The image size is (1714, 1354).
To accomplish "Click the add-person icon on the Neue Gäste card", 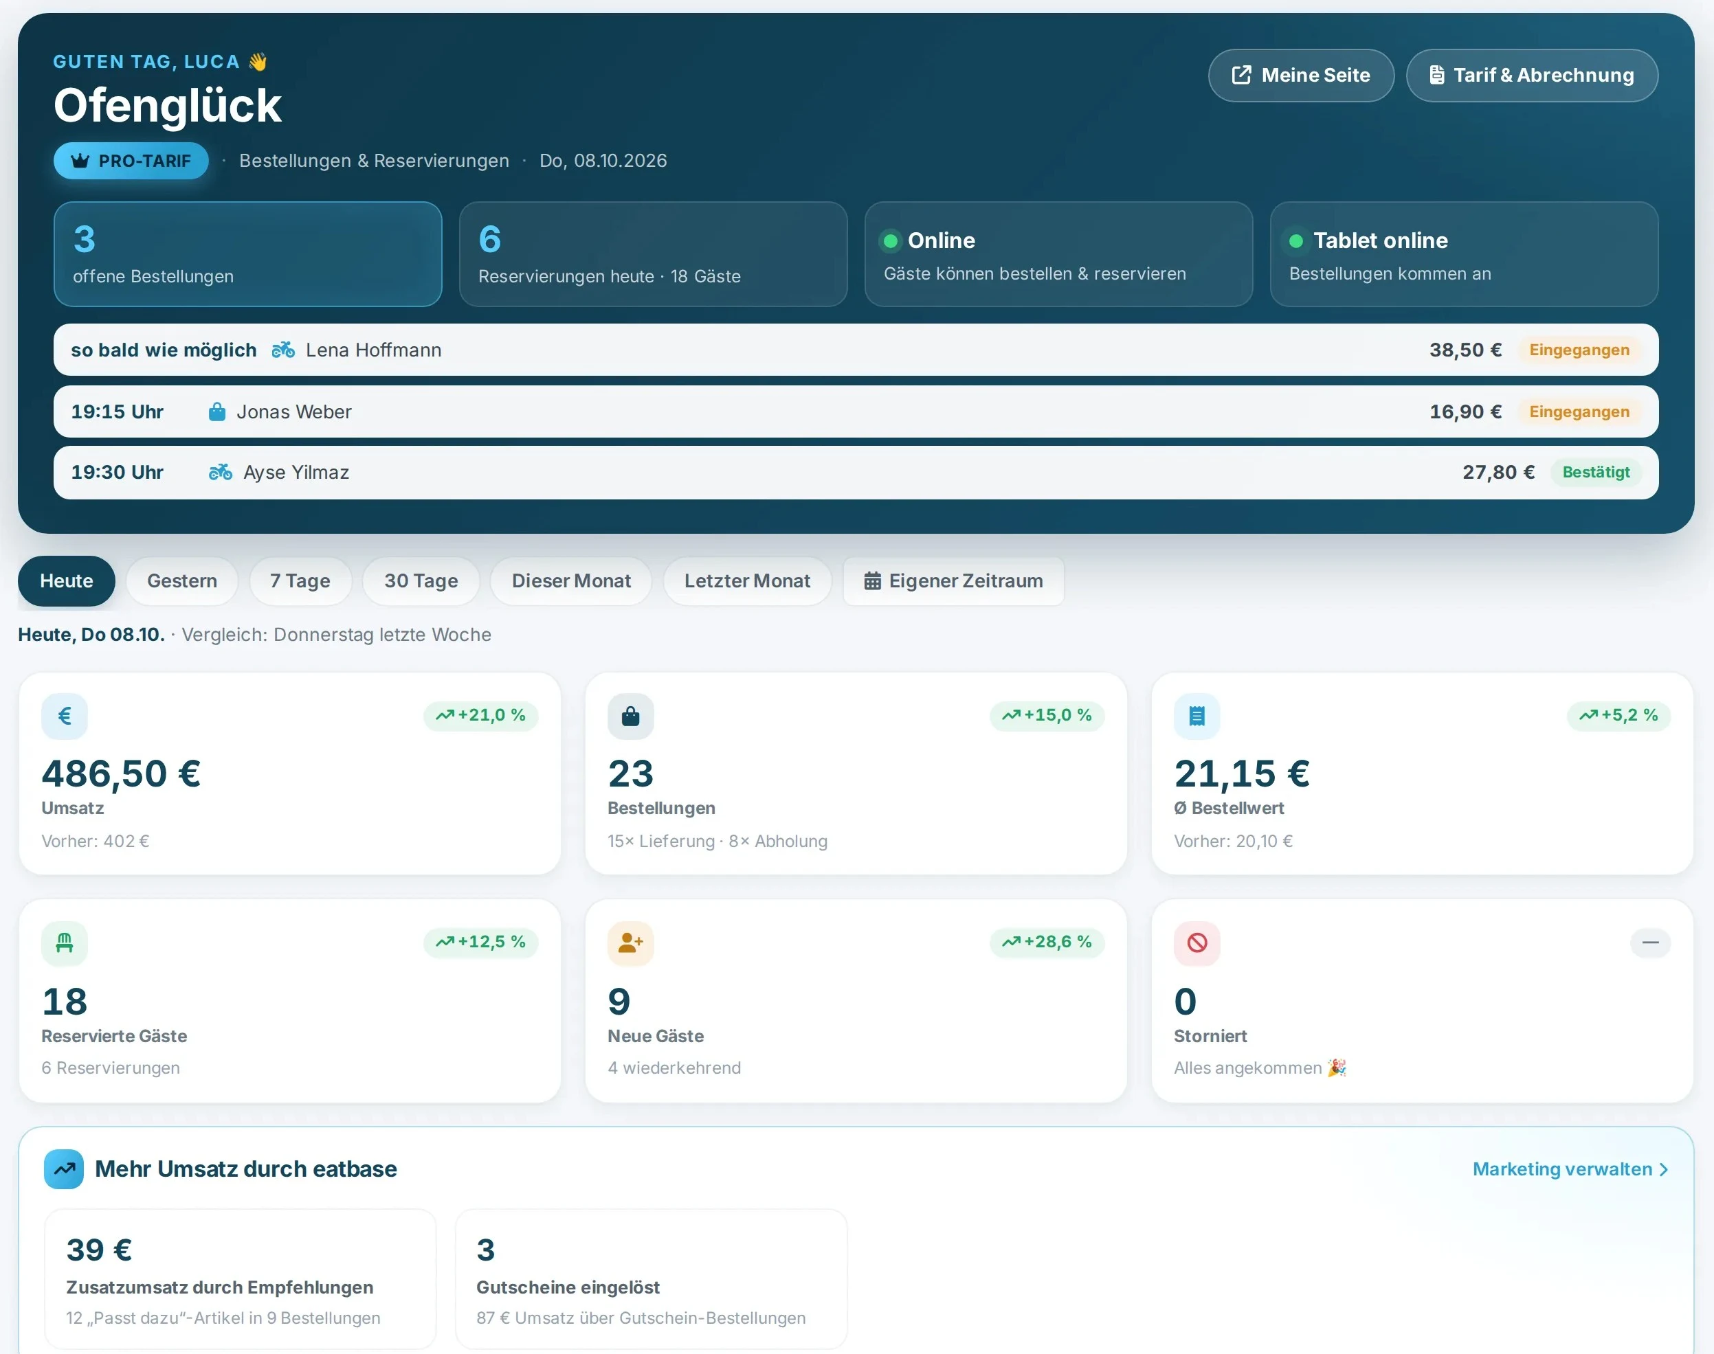I will (x=631, y=943).
